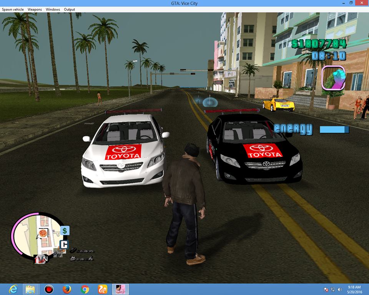Open the Windows menu

tap(52, 9)
